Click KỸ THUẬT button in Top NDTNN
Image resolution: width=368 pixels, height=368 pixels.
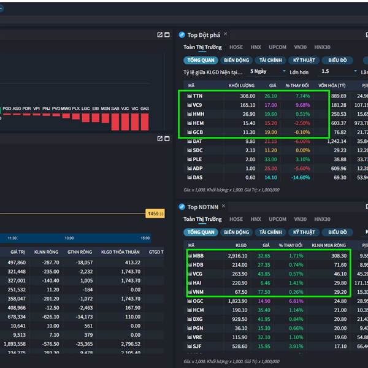coord(304,232)
